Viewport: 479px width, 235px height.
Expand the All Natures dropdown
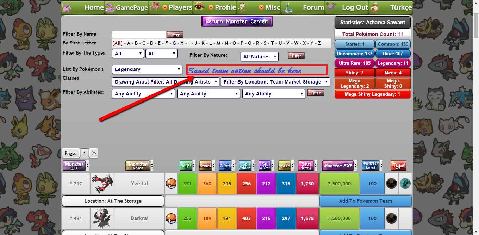(260, 57)
